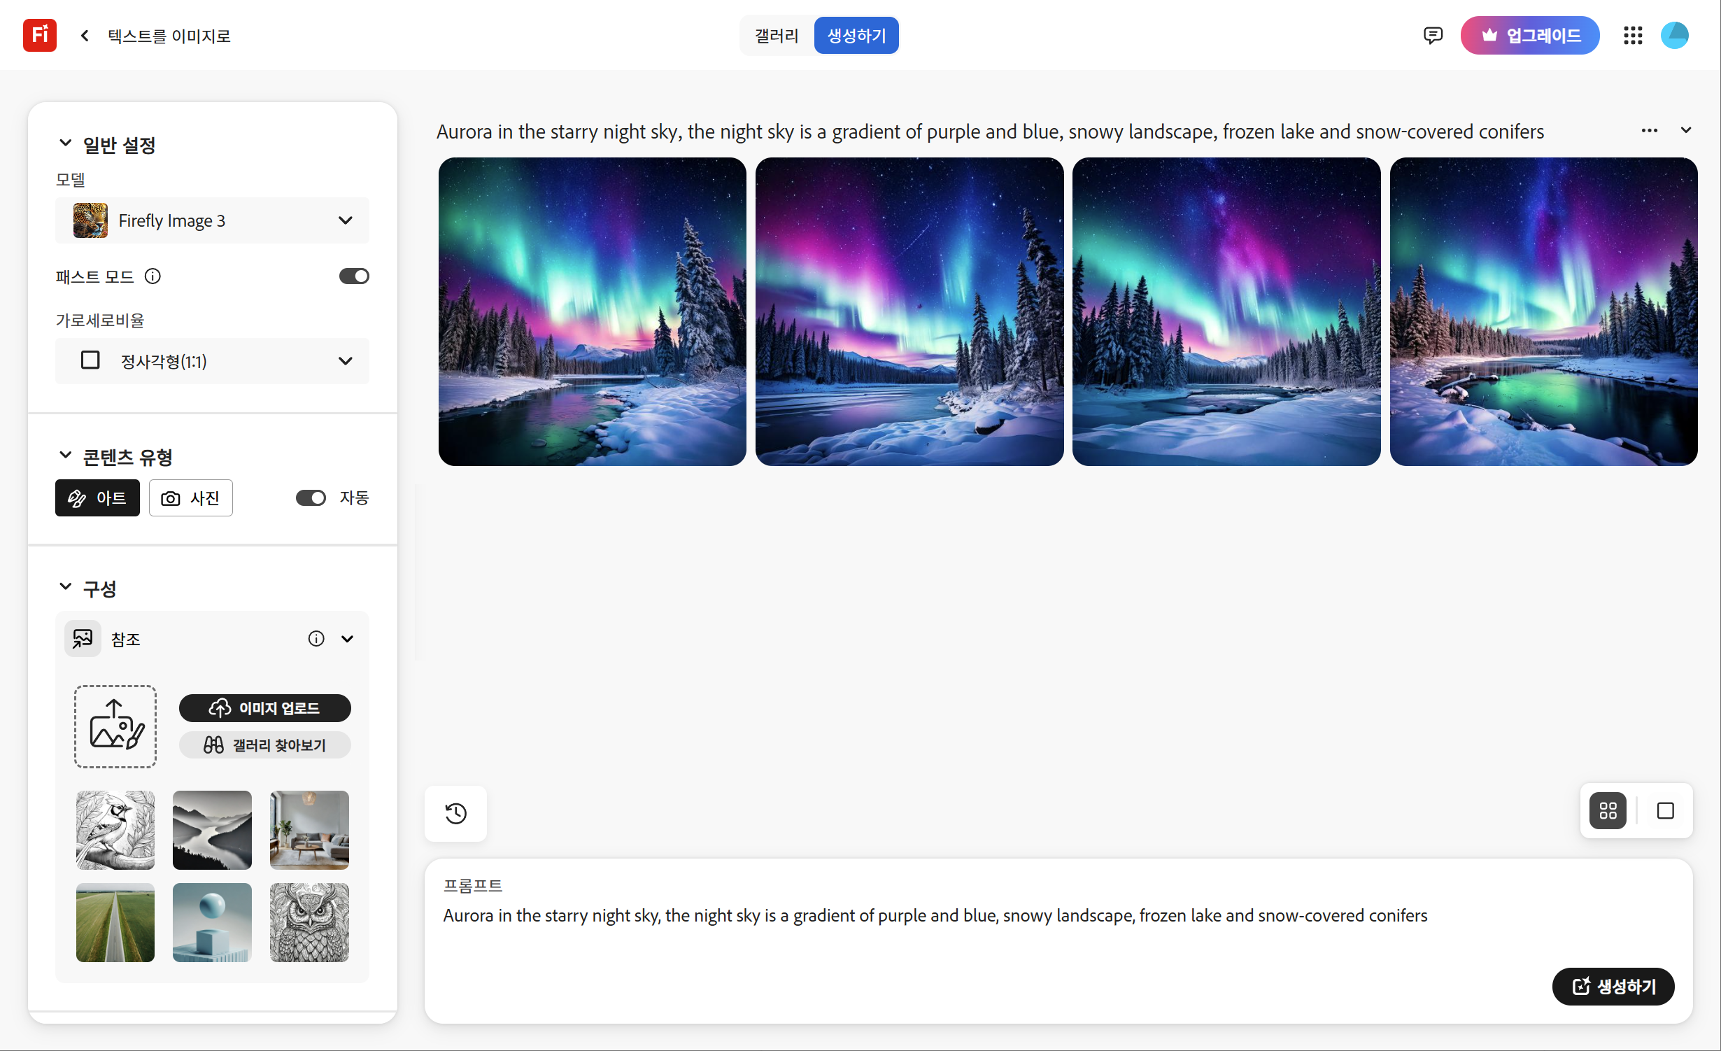Select the 생성하기 tab at top

(x=856, y=35)
